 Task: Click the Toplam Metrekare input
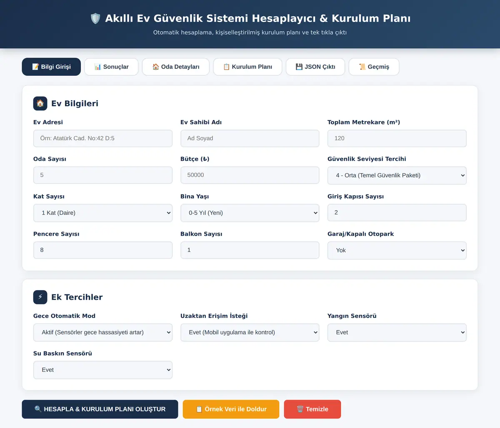[397, 138]
